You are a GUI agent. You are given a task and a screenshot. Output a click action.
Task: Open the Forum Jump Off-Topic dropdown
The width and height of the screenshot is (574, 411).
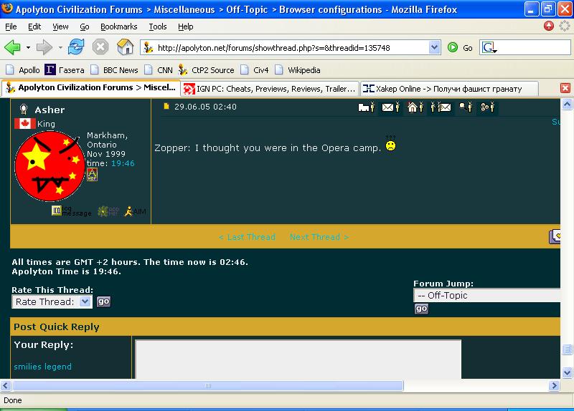coord(488,295)
